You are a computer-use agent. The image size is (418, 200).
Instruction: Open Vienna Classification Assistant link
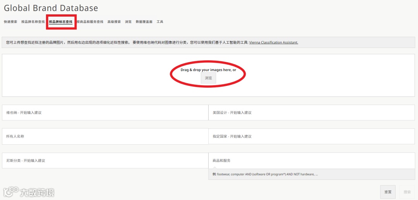[274, 42]
